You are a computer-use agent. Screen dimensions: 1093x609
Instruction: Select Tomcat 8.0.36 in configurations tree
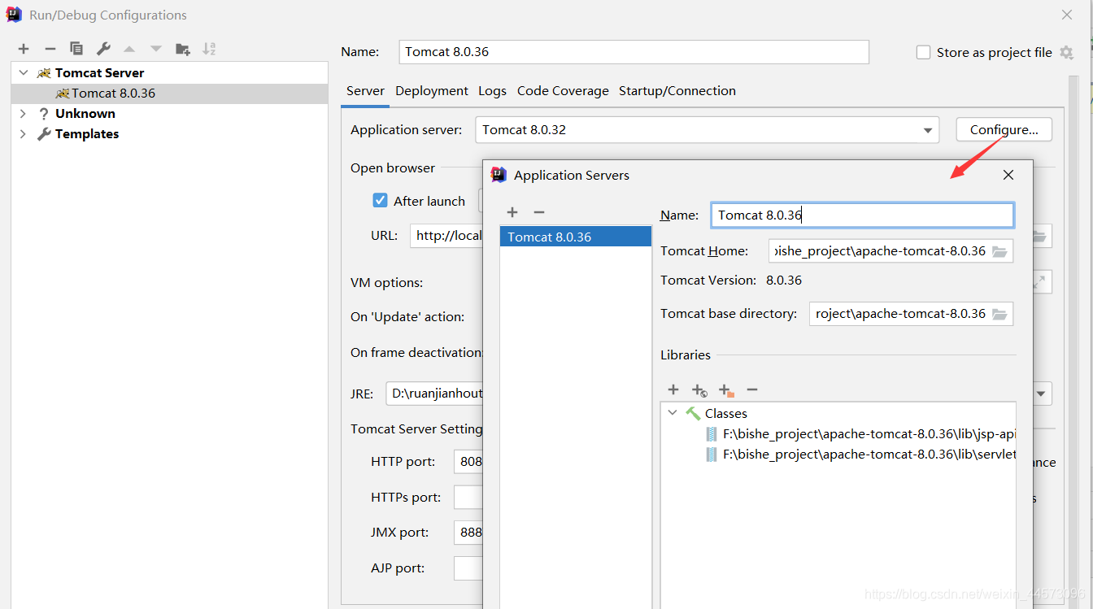coord(170,93)
